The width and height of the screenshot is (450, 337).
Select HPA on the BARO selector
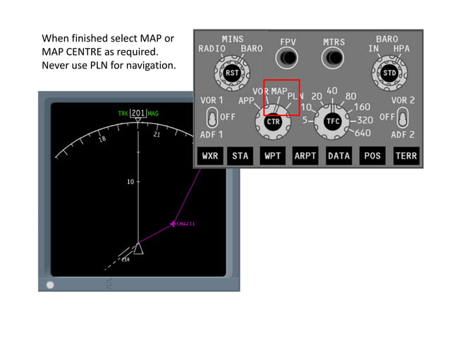(x=401, y=49)
